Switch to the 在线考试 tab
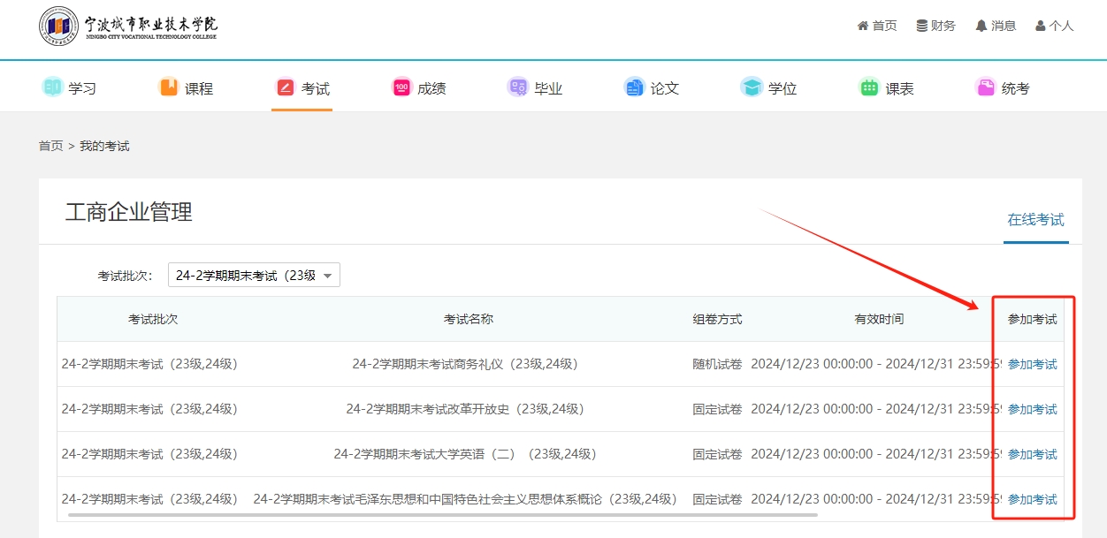Viewport: 1107px width, 538px height. click(x=1035, y=220)
